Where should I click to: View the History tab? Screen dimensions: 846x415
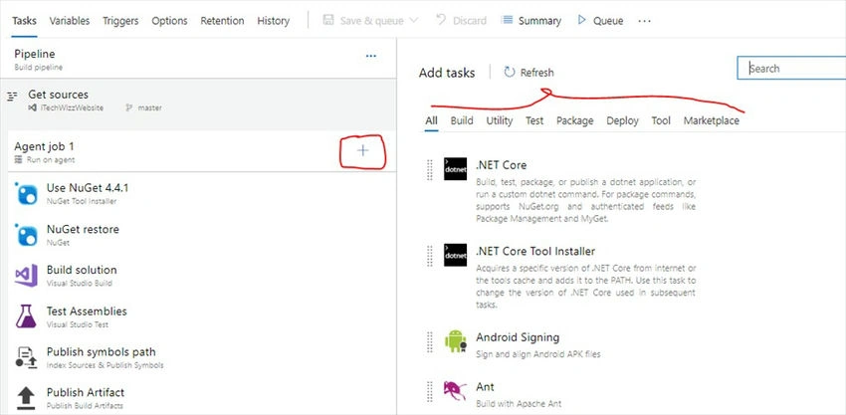[273, 21]
